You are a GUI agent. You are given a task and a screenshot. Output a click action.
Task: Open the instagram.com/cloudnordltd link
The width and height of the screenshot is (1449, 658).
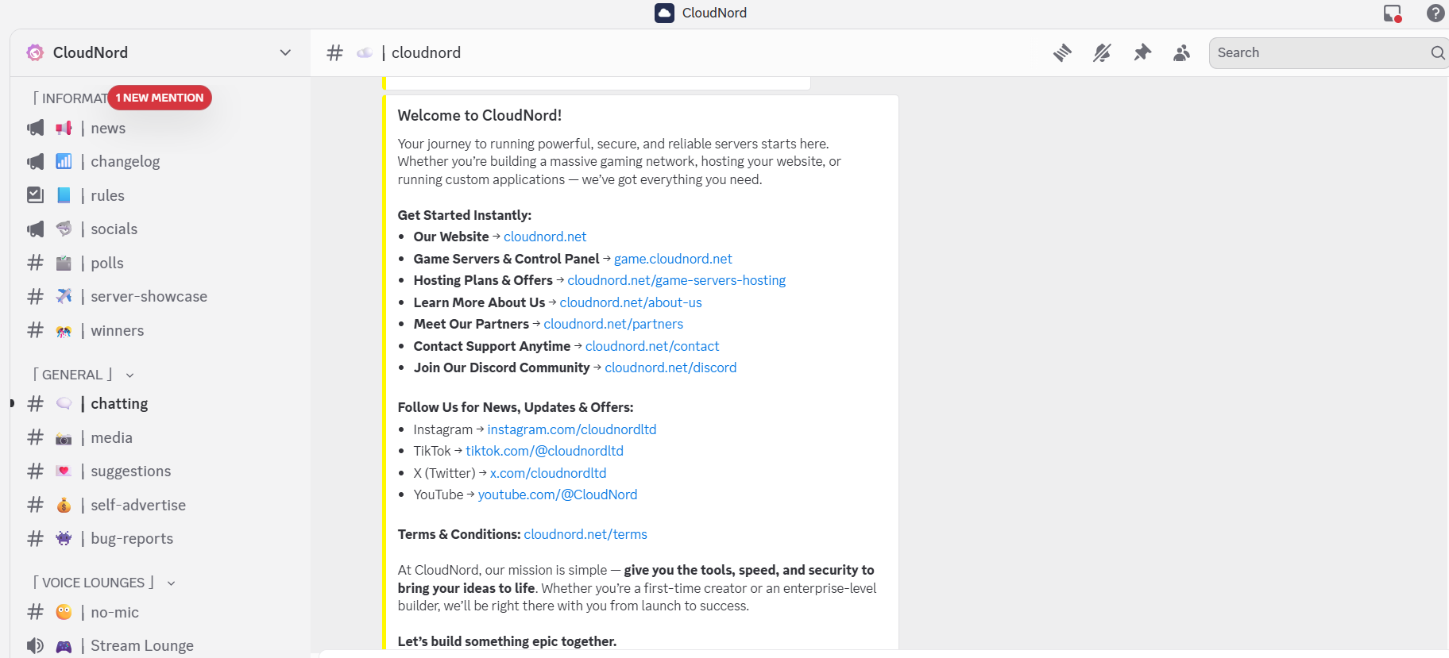tap(572, 429)
